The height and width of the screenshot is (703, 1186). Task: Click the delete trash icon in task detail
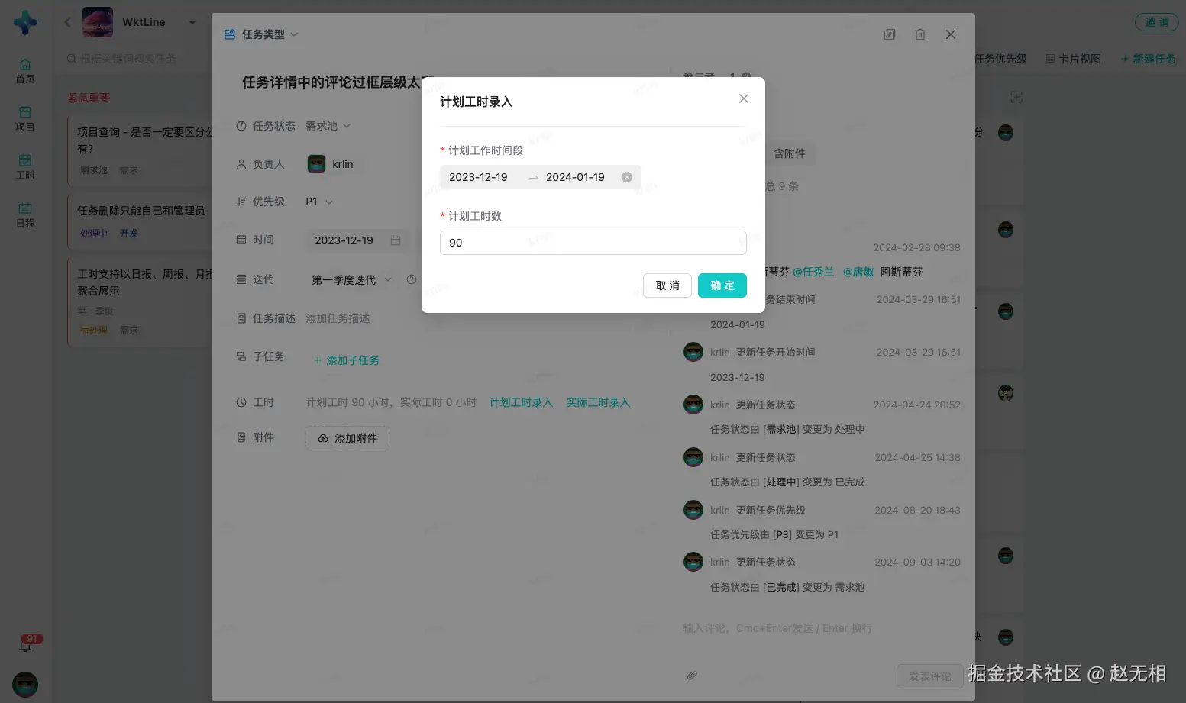pos(920,34)
